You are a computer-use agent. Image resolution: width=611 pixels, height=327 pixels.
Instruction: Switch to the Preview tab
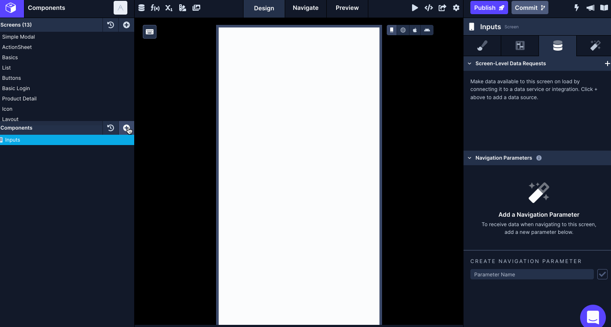click(347, 8)
